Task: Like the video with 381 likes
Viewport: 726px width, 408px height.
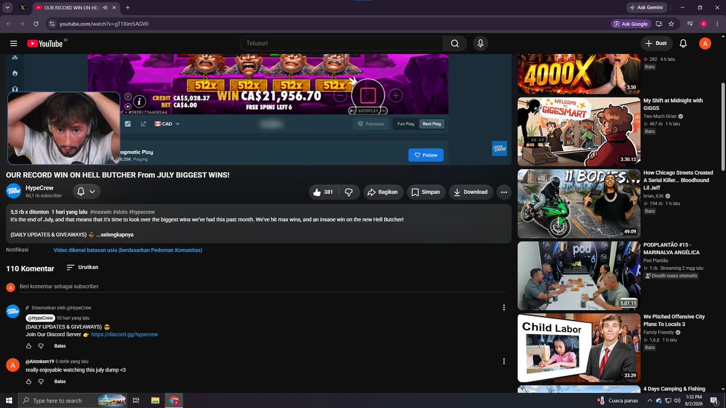Action: [322, 192]
